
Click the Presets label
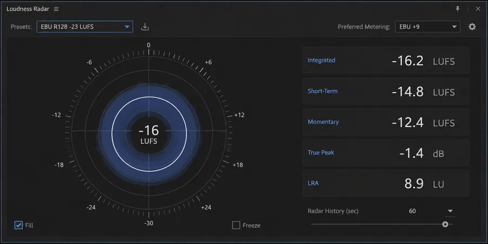point(21,27)
